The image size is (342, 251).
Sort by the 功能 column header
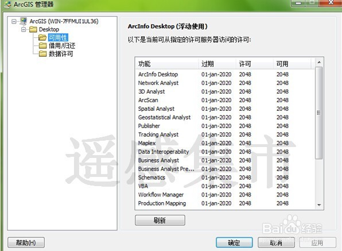tap(167, 64)
